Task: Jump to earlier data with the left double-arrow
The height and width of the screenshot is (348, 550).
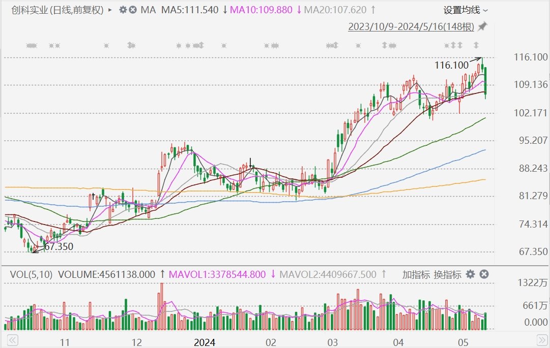Action: click(x=12, y=340)
